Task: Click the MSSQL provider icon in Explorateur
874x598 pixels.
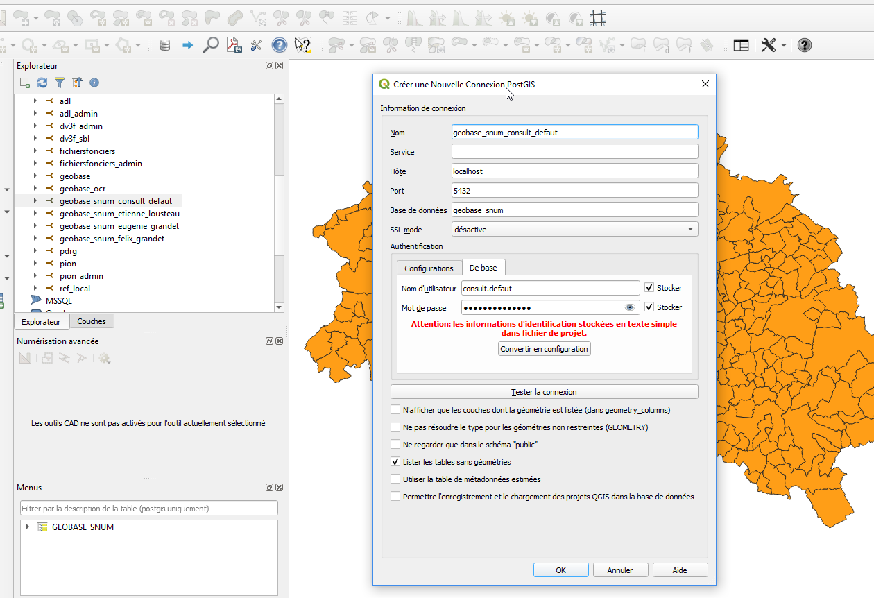Action: (x=36, y=301)
